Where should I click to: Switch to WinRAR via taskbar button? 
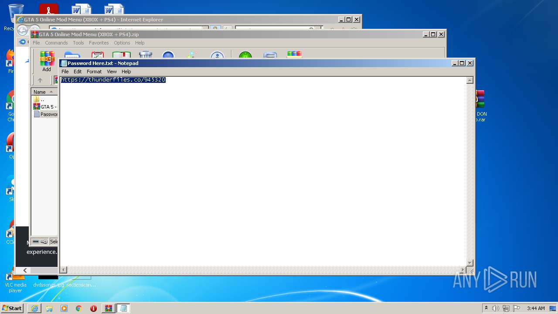click(x=109, y=308)
